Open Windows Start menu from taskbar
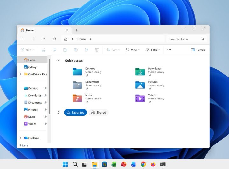229x169 pixels. (65, 164)
